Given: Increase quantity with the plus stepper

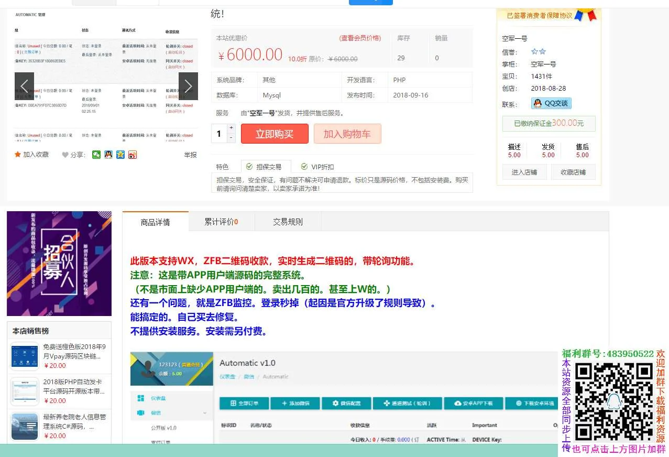Looking at the screenshot, I should (232, 128).
